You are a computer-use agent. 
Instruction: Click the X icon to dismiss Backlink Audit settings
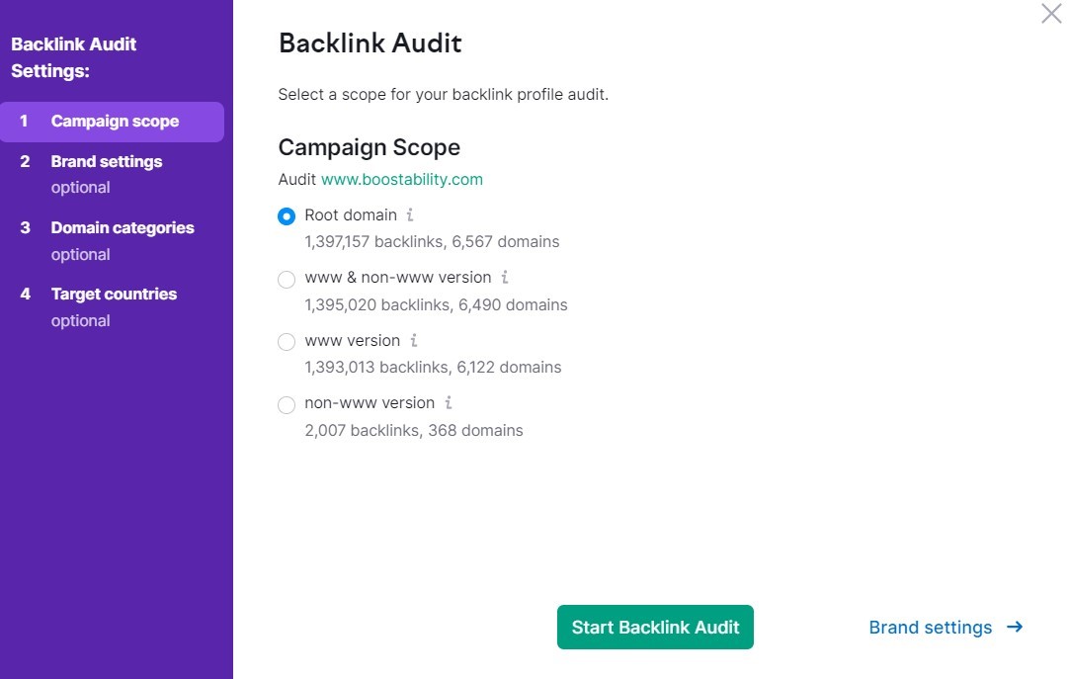[x=1050, y=14]
